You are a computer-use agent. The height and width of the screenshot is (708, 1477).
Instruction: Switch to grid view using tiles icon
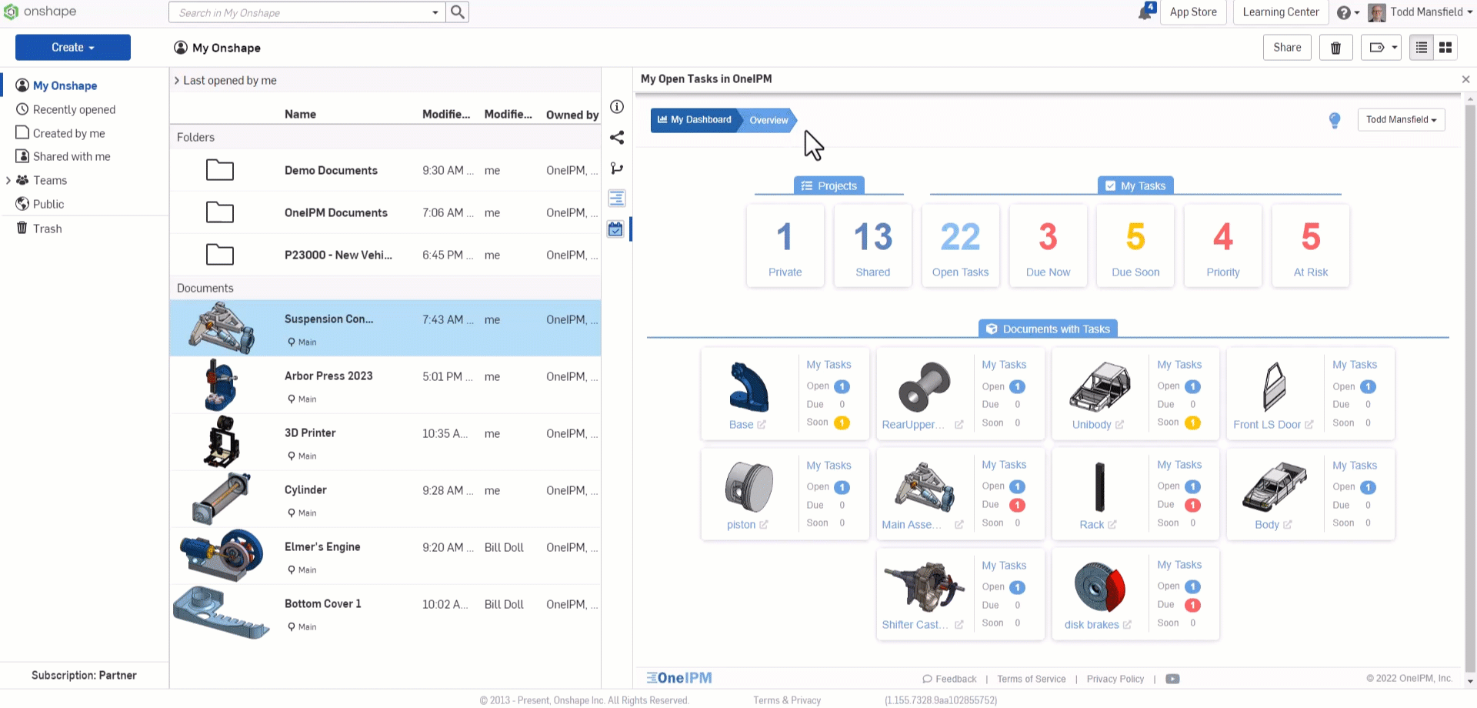tap(1445, 47)
